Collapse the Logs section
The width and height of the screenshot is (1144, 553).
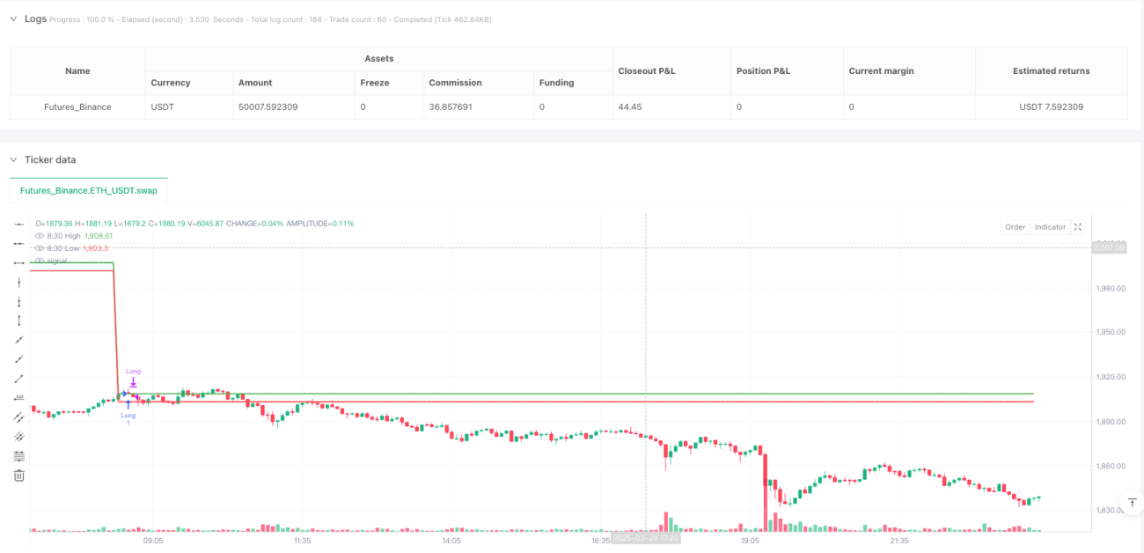pyautogui.click(x=13, y=18)
